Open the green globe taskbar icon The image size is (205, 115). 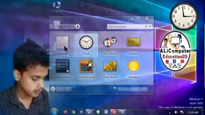(x=98, y=112)
